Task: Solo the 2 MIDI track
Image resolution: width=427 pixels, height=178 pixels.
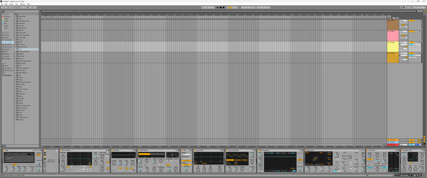Action: (416, 31)
